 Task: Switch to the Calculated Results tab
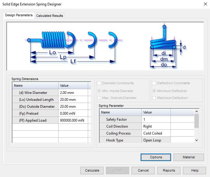[x=49, y=16]
